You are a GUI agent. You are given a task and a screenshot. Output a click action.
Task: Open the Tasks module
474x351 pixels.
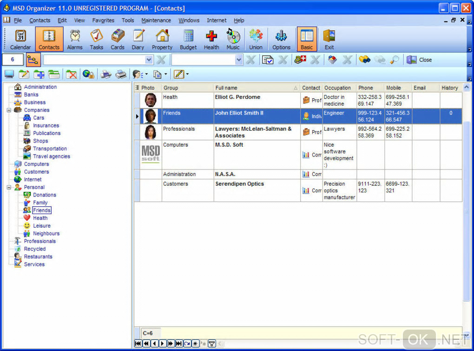click(x=97, y=39)
